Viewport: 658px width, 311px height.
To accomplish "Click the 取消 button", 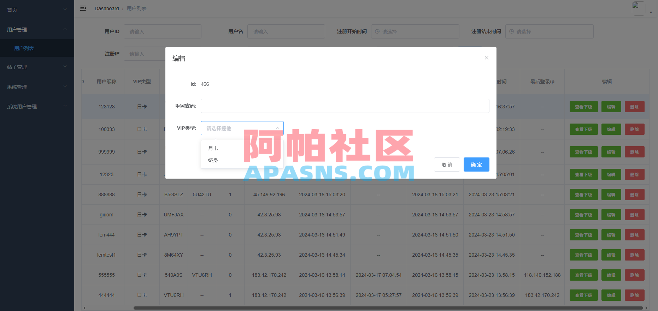I will (x=447, y=165).
